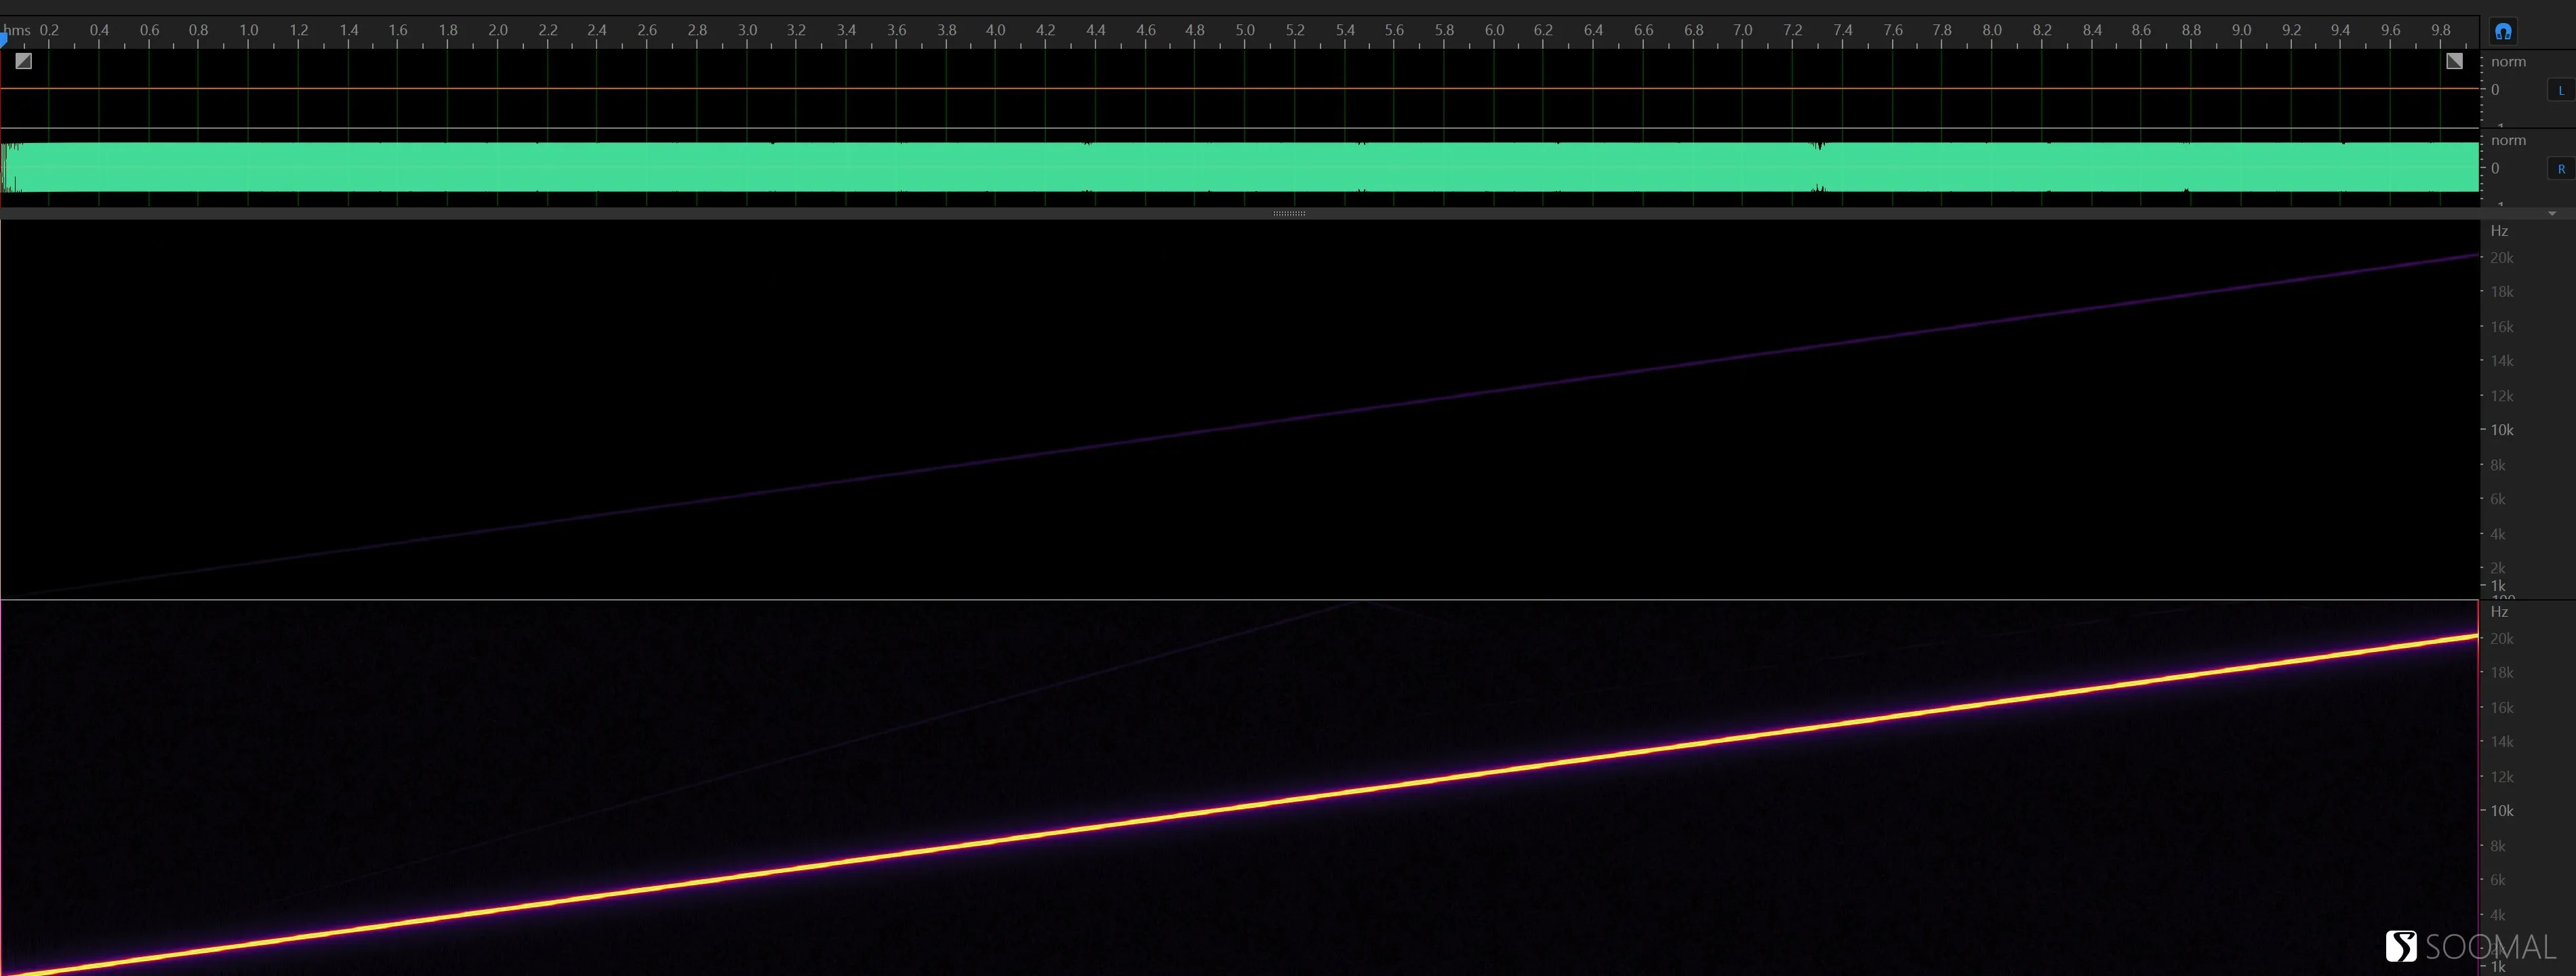Click the hms time format label

click(x=17, y=30)
